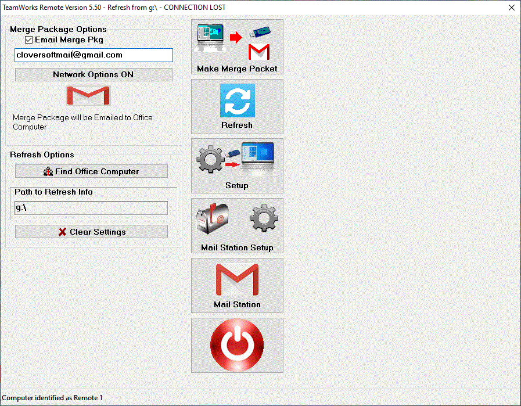The image size is (521, 406).
Task: Focus the cloversoftmail@gmail.com email field
Action: (x=94, y=55)
